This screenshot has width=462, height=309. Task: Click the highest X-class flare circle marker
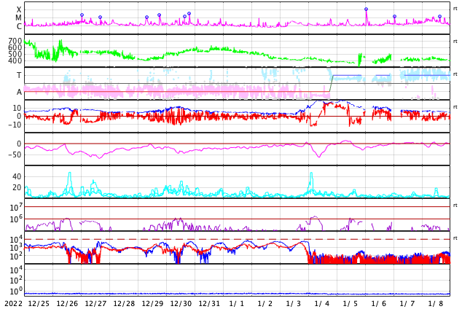366,9
